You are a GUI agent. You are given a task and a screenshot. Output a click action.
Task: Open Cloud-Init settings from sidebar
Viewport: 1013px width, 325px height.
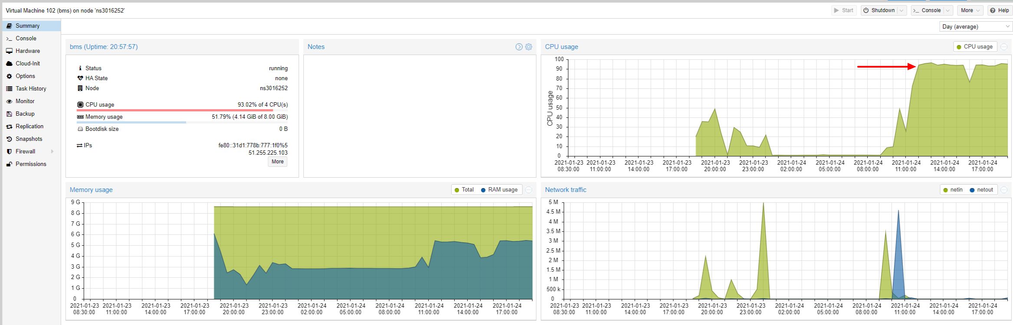click(x=27, y=63)
